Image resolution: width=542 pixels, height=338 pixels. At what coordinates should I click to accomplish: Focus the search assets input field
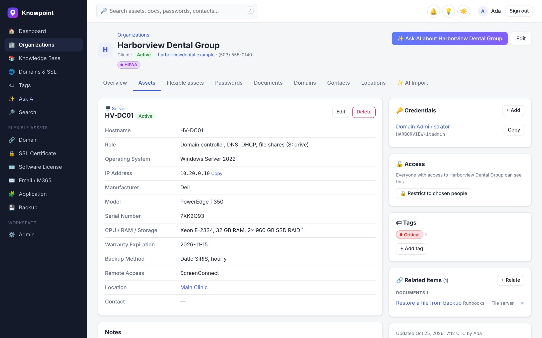pos(177,11)
